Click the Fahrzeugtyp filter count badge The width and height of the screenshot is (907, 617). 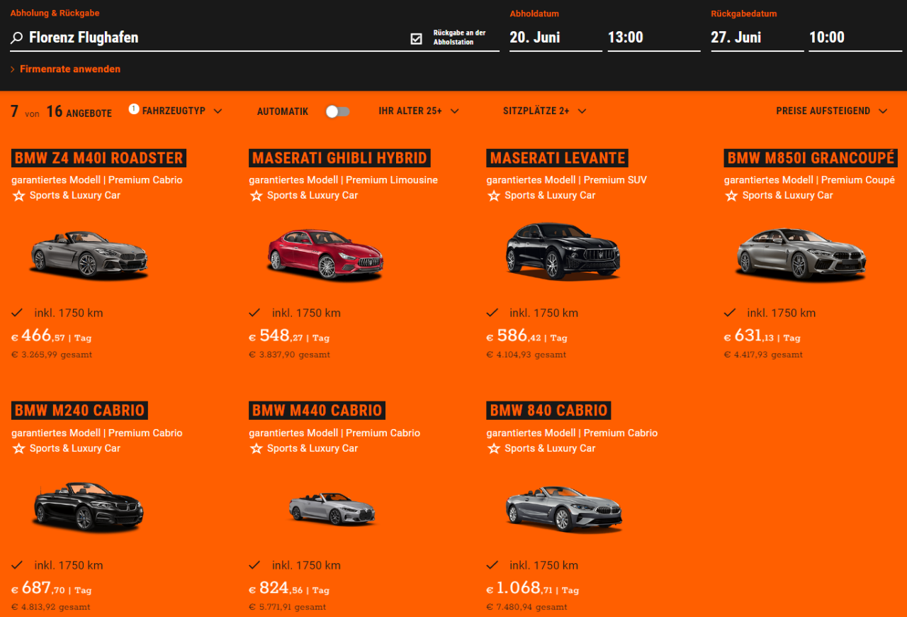click(133, 109)
